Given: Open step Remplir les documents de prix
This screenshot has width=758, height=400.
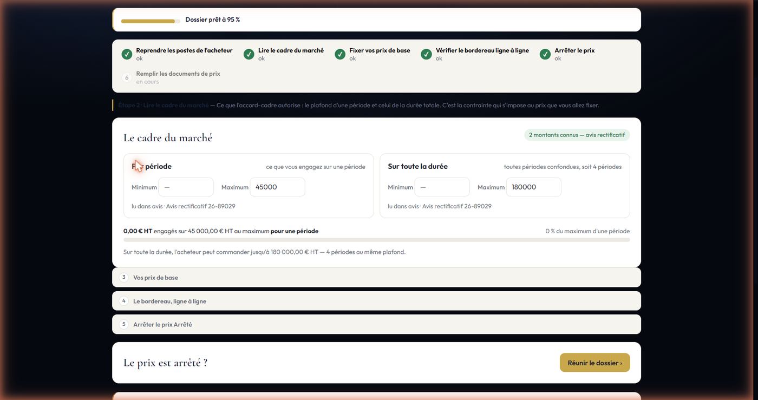Looking at the screenshot, I should click(x=171, y=77).
